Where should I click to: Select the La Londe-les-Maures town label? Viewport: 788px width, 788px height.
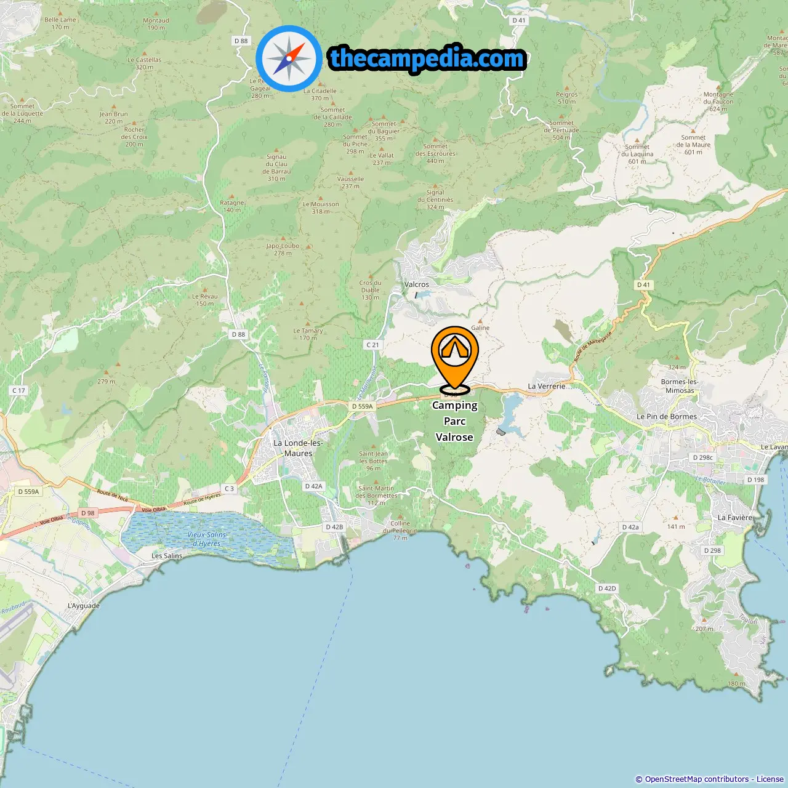298,448
